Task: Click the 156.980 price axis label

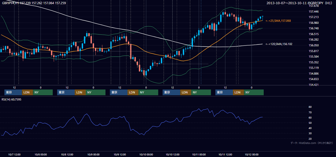Action: pos(313,23)
